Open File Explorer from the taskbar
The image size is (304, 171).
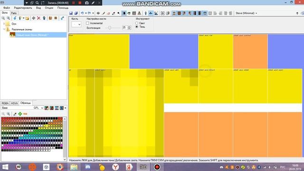point(74,167)
